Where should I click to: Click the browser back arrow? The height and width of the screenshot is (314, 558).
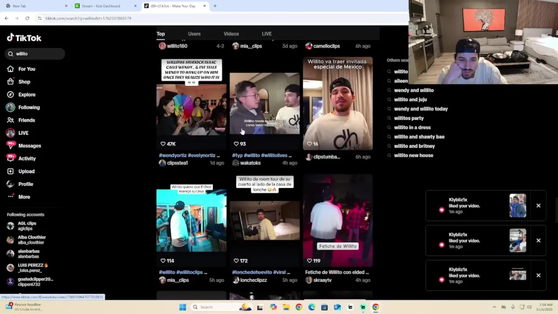pos(6,18)
